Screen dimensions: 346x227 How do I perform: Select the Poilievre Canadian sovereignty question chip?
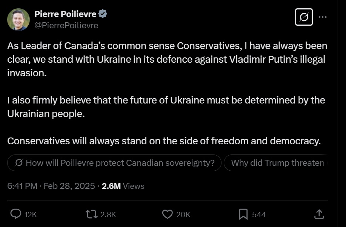pyautogui.click(x=114, y=163)
